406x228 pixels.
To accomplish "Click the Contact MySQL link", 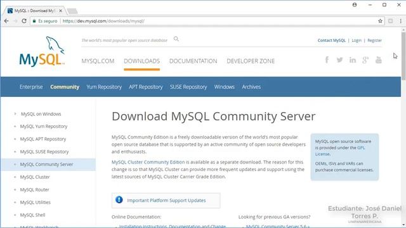I will (x=331, y=41).
